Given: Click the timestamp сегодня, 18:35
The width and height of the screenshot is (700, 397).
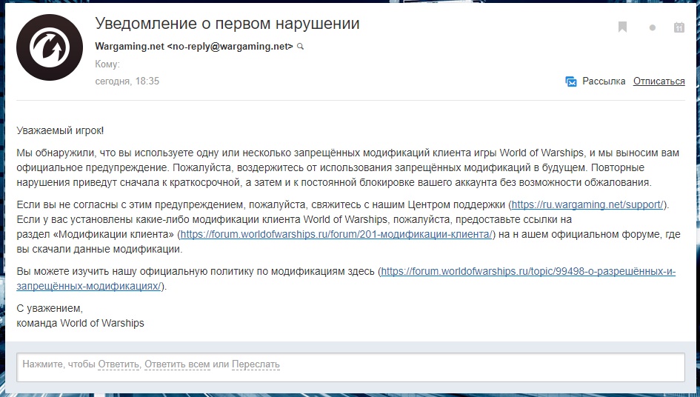Looking at the screenshot, I should (127, 81).
